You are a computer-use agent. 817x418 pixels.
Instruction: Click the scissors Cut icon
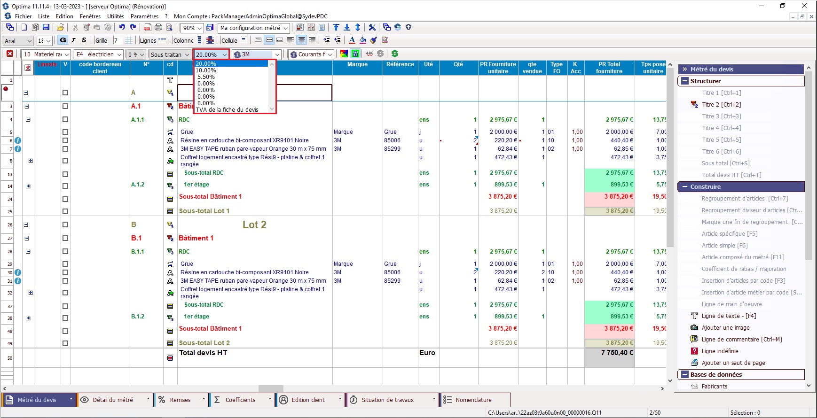pyautogui.click(x=75, y=28)
